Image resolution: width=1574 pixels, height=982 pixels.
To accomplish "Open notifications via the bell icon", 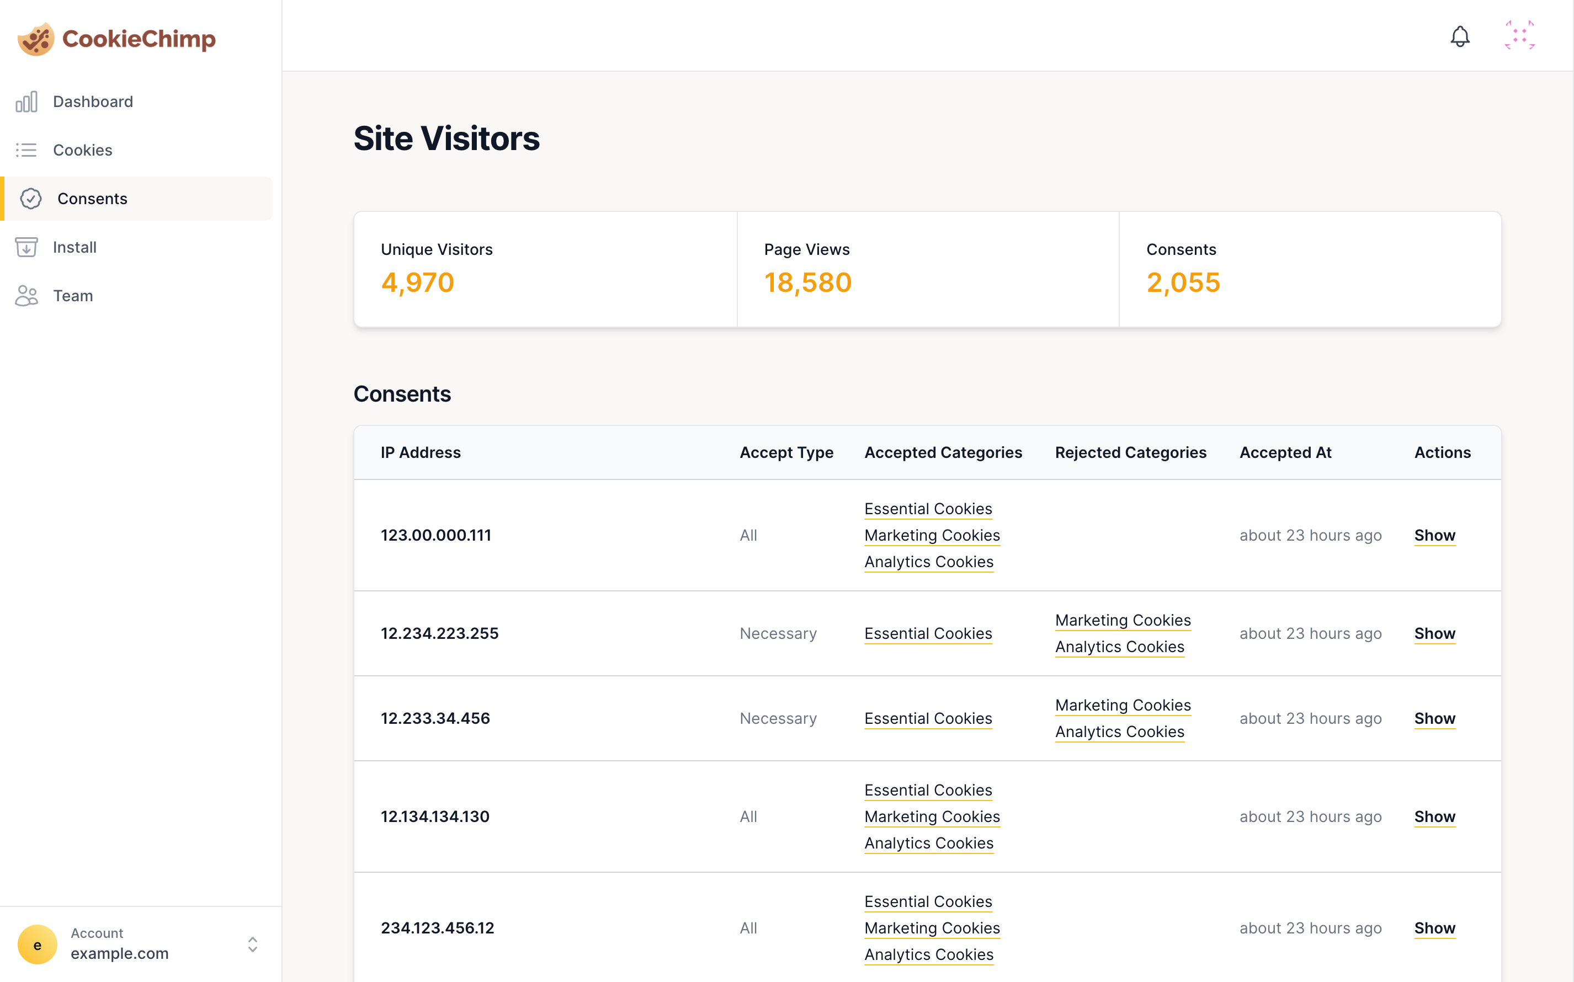I will pos(1460,36).
